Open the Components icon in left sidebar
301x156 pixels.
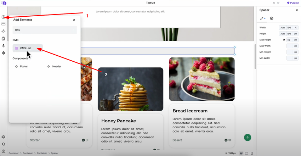point(3,31)
